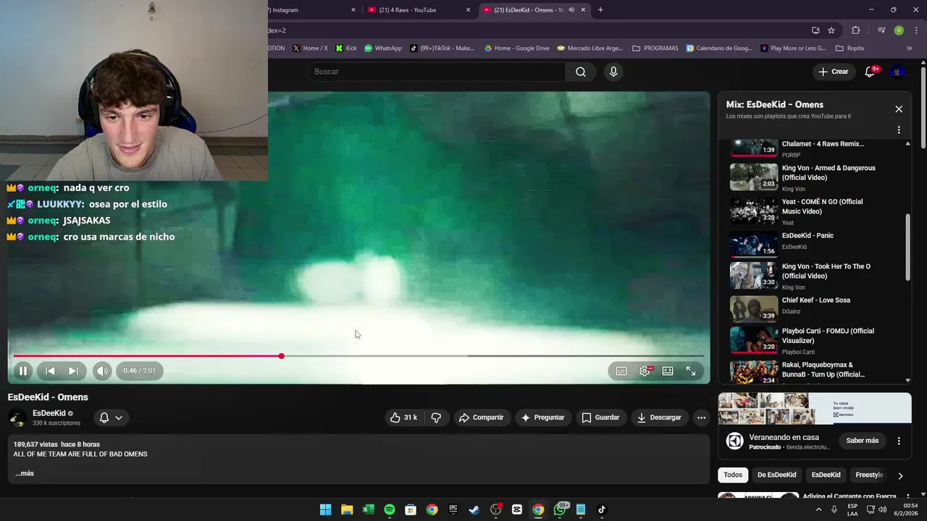The height and width of the screenshot is (521, 927).
Task: Click the video progress bar scrubber
Action: [x=282, y=356]
